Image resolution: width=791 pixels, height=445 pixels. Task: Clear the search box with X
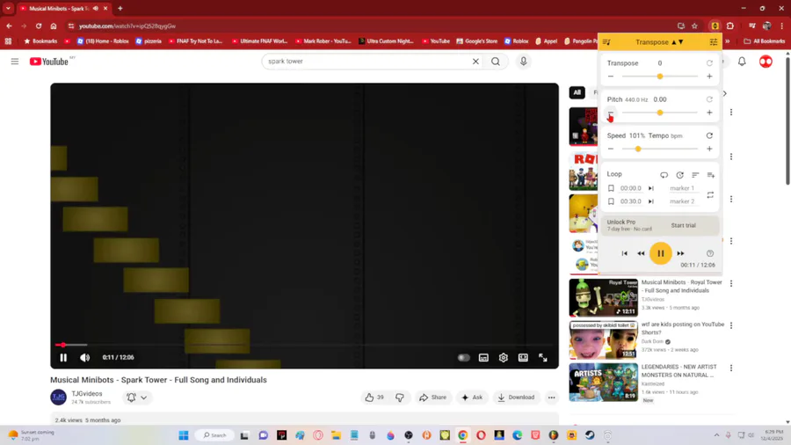click(x=475, y=61)
